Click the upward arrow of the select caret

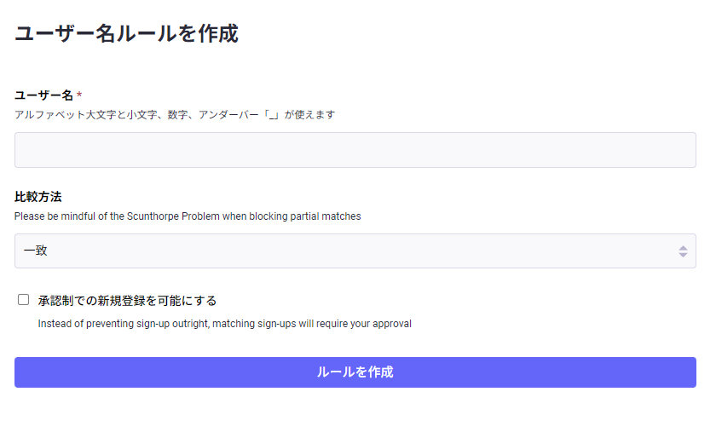[683, 247]
